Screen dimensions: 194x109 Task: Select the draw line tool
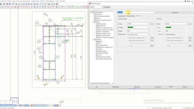coord(65,7)
